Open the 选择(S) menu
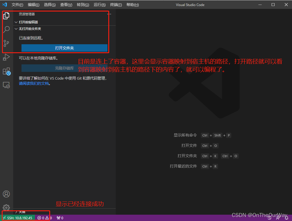The width and height of the screenshot is (292, 221). (50, 5)
